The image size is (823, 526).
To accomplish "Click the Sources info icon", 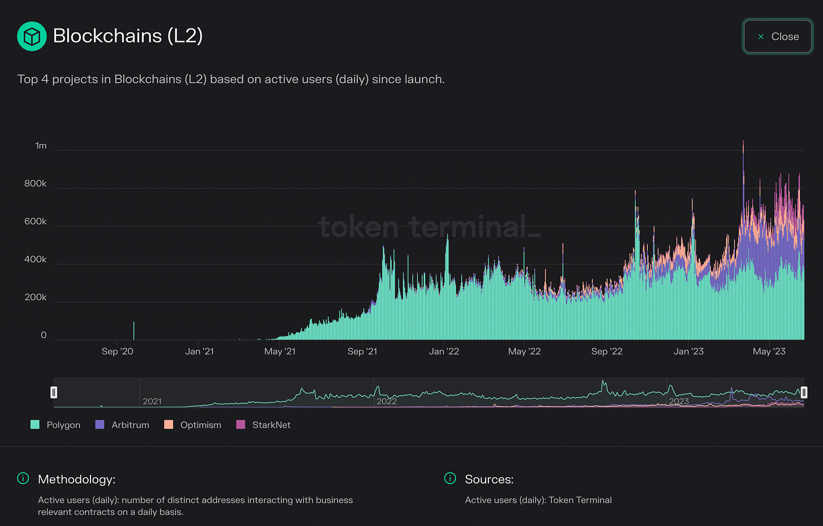I will pyautogui.click(x=450, y=478).
